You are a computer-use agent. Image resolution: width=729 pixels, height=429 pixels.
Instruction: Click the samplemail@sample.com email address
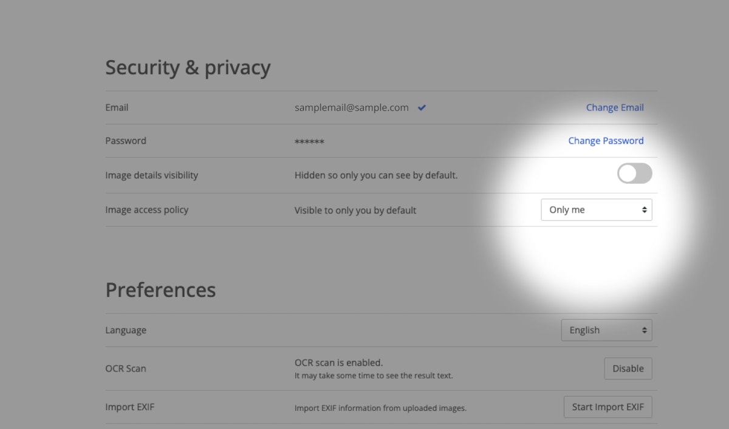(351, 107)
